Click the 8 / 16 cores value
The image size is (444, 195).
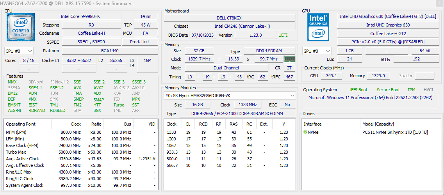click(x=29, y=60)
